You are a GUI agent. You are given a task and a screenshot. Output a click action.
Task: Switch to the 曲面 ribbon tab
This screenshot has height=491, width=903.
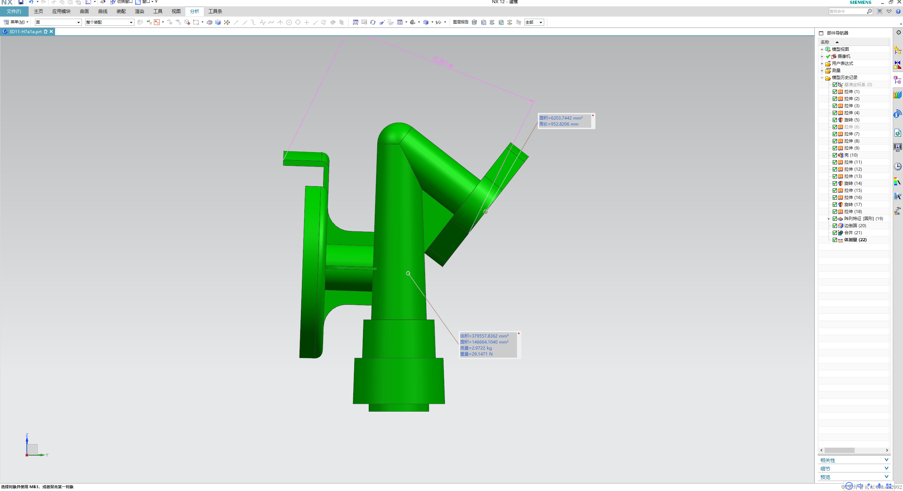(x=84, y=11)
